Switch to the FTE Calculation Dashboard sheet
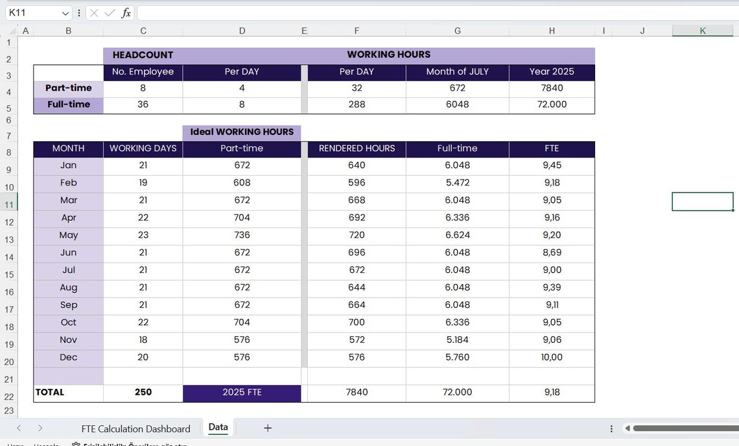The image size is (739, 446). pyautogui.click(x=135, y=428)
